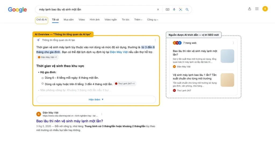Click the vidu-dienmayviet.vn URL breadcrumb
Image resolution: width=275 pixels, height=154 pixels.
tap(70, 116)
